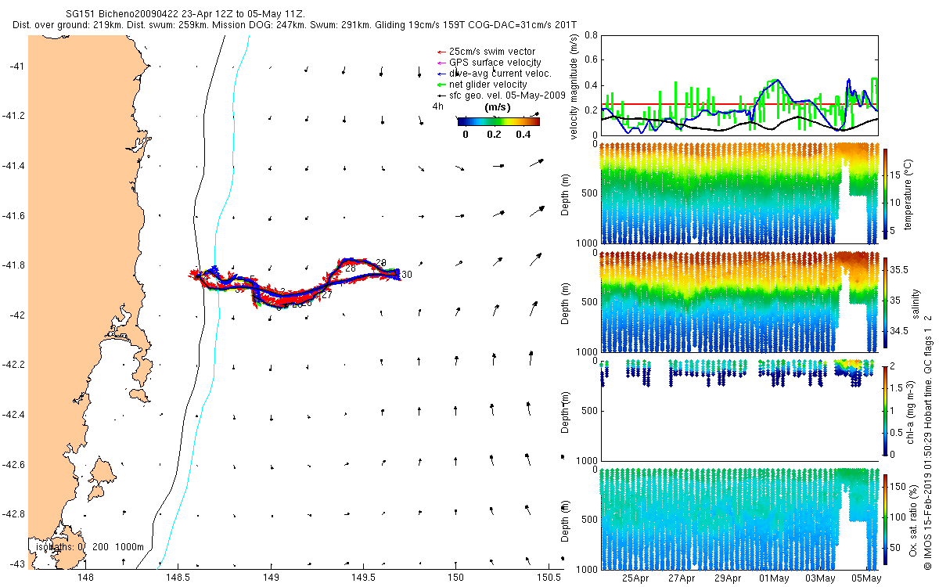Click the '-42.2' latitude tick on the map
The image size is (939, 587).
tap(13, 365)
